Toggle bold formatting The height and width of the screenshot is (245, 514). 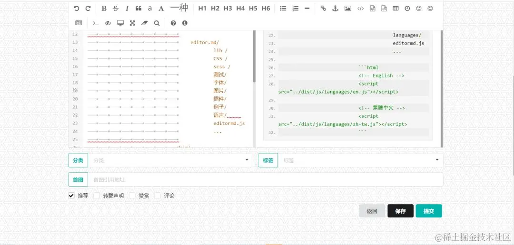tap(104, 9)
